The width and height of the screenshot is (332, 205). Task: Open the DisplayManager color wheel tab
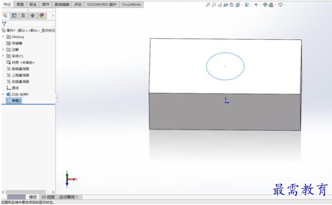pos(42,16)
